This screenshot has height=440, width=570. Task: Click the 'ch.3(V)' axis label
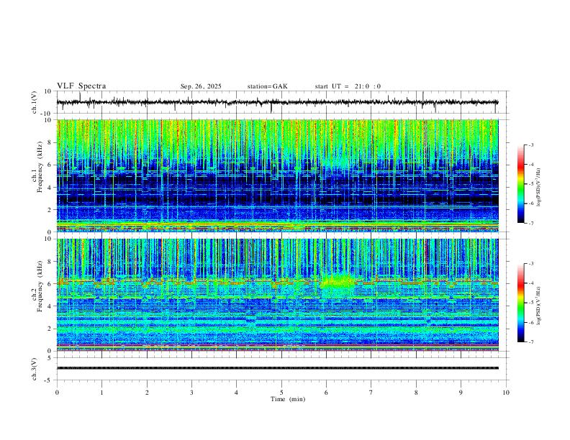[x=35, y=370]
